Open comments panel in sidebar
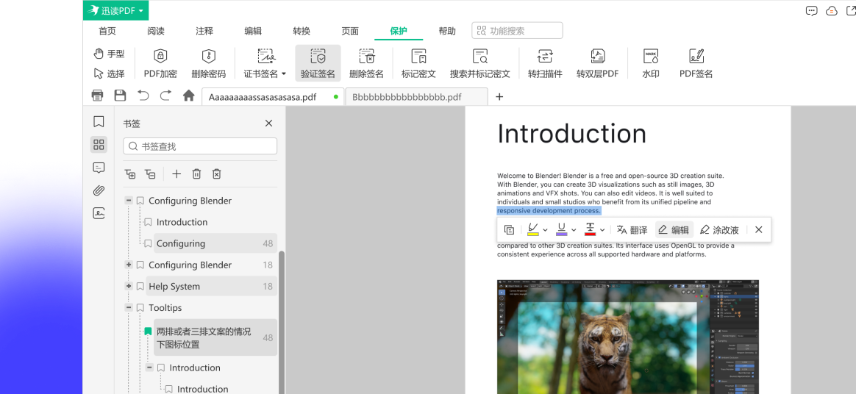 click(x=99, y=168)
